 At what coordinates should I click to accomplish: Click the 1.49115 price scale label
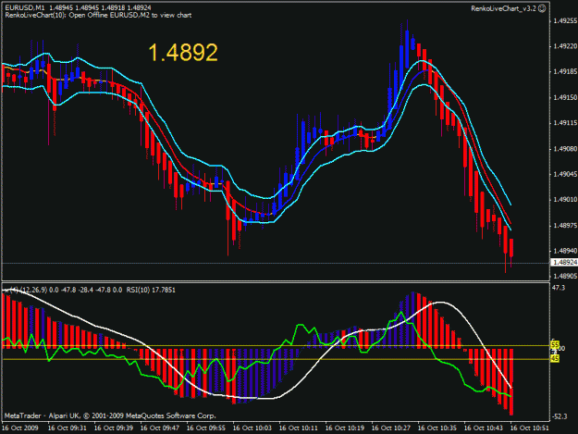[x=565, y=123]
